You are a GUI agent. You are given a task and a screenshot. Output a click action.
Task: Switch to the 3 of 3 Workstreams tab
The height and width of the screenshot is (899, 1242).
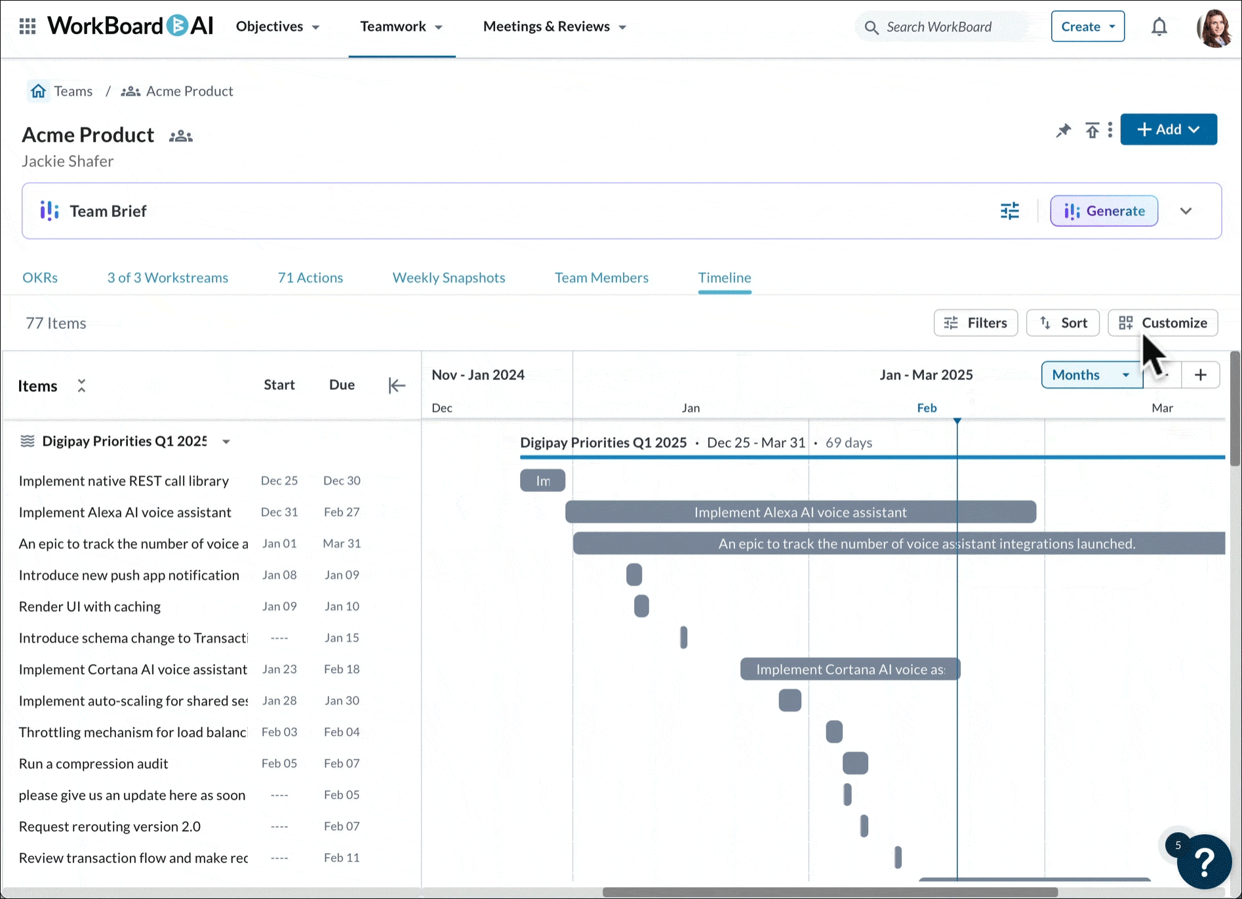[168, 278]
